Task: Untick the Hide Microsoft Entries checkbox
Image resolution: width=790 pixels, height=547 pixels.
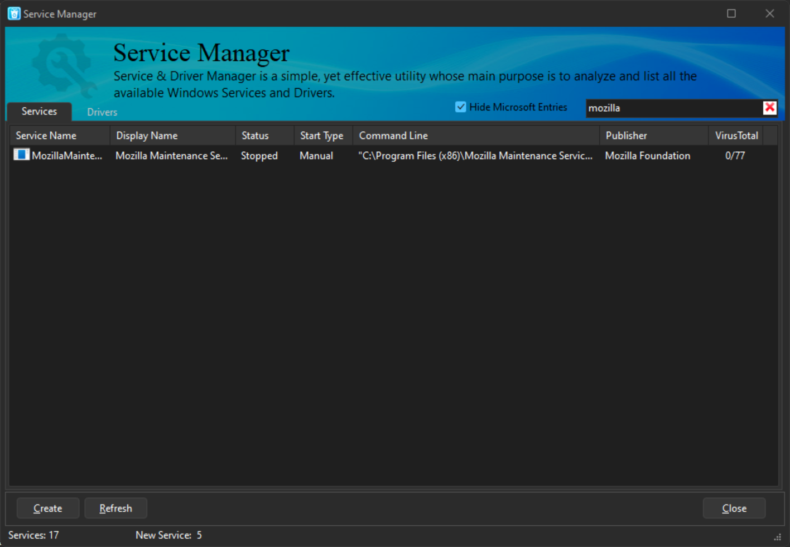Action: 460,107
